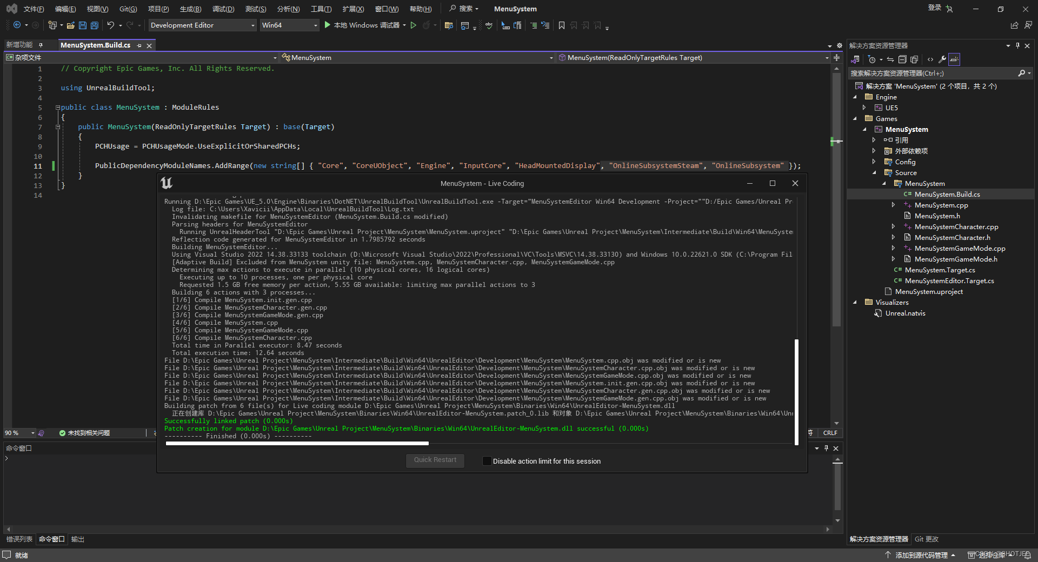
Task: Click Live Coding horizontal scrollbar thumb
Action: click(x=297, y=444)
